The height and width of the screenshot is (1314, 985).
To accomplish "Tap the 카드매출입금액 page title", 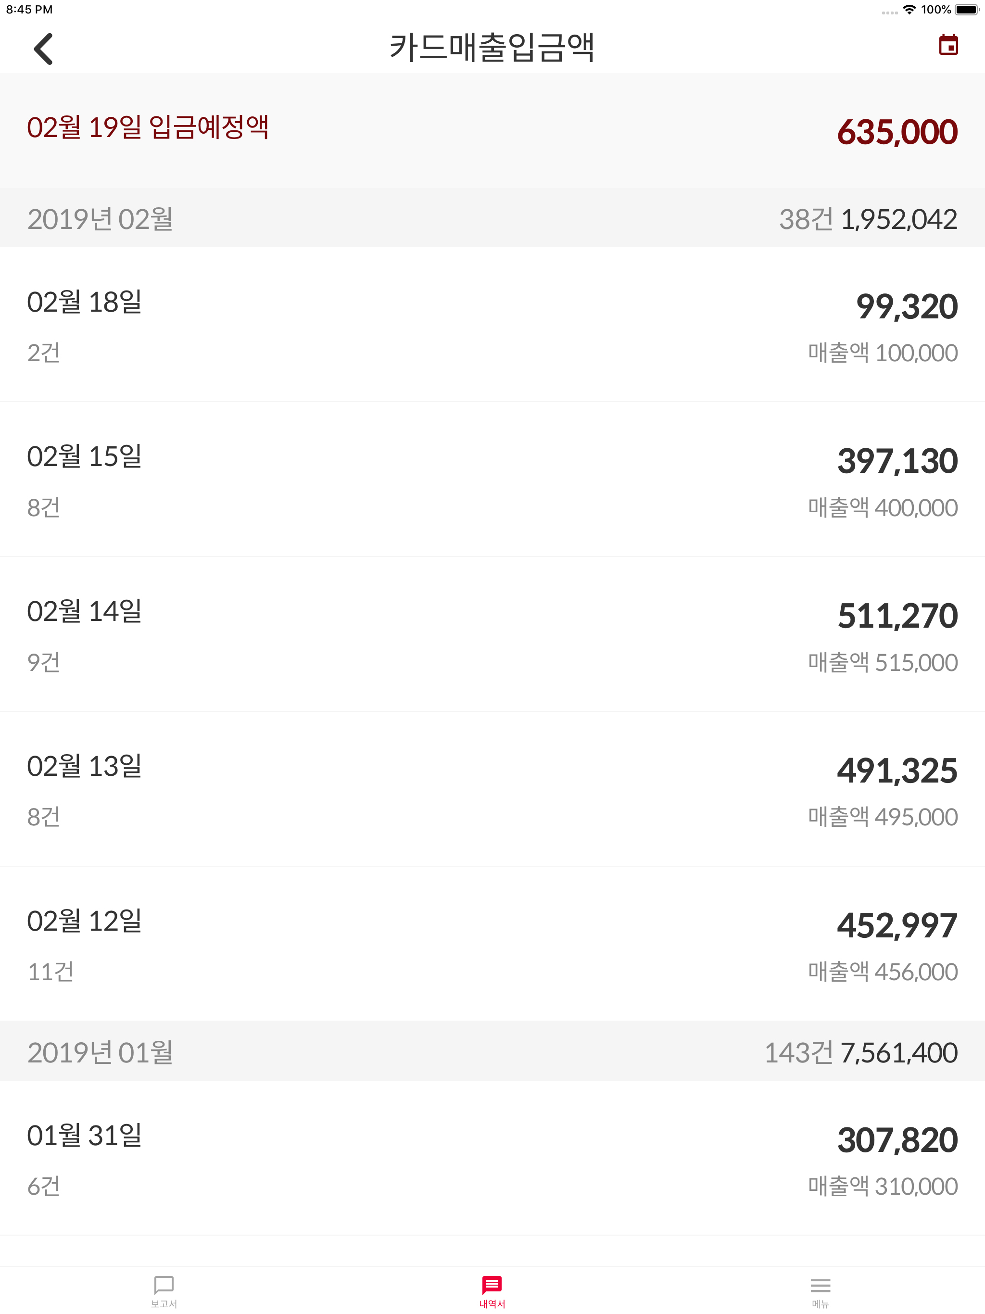I will click(492, 47).
